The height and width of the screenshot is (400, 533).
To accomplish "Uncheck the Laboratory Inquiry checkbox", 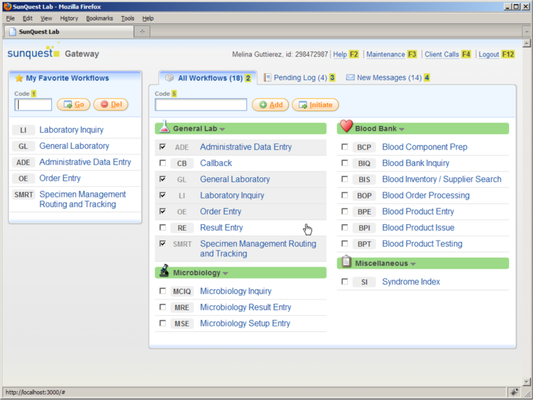I will tap(163, 195).
